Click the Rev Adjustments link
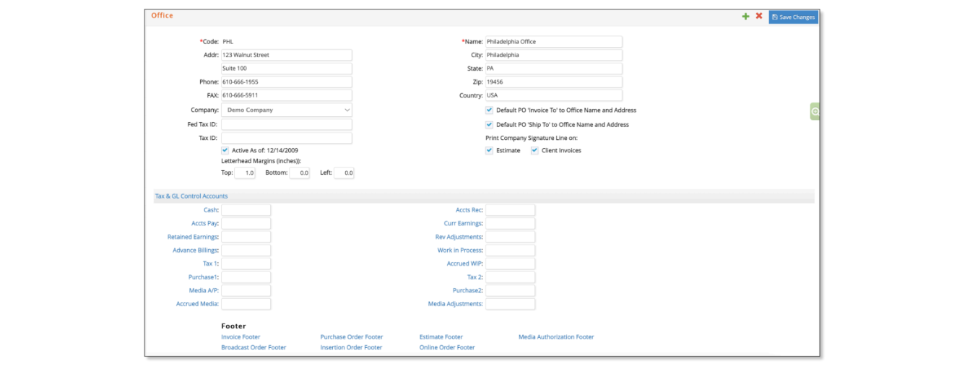The width and height of the screenshot is (962, 366). tap(459, 237)
